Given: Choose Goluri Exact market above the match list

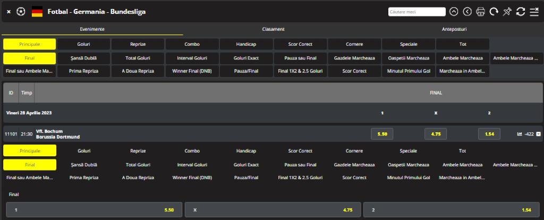Looking at the screenshot, I should tap(246, 58).
